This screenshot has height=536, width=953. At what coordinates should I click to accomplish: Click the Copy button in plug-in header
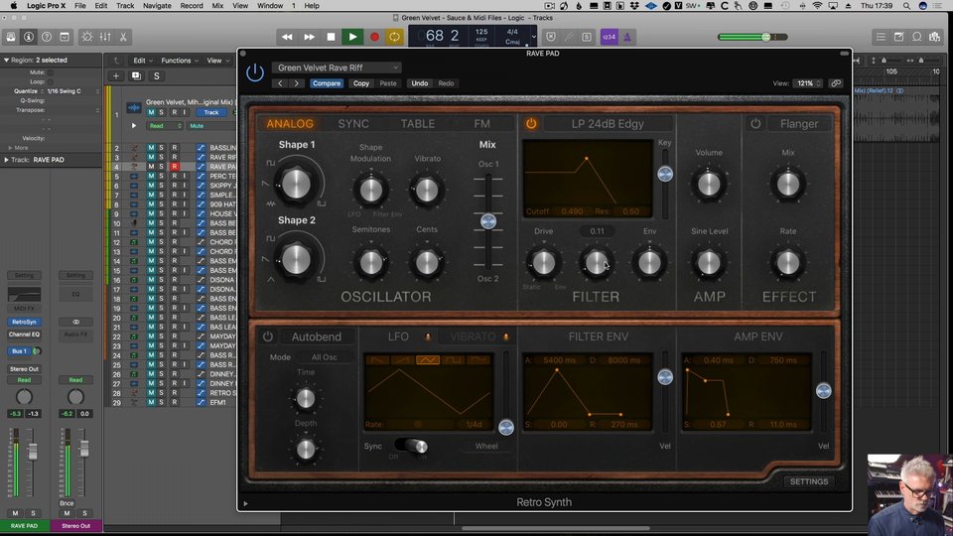[x=361, y=83]
